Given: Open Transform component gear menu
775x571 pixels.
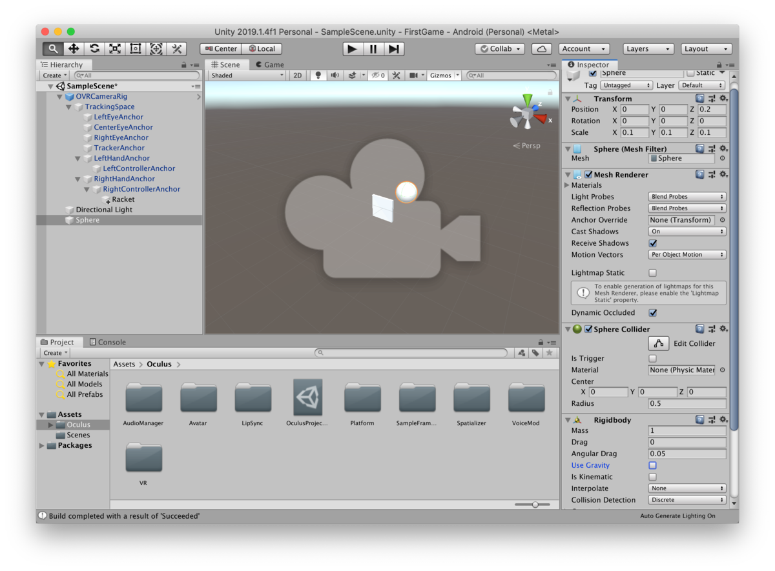Looking at the screenshot, I should 723,99.
